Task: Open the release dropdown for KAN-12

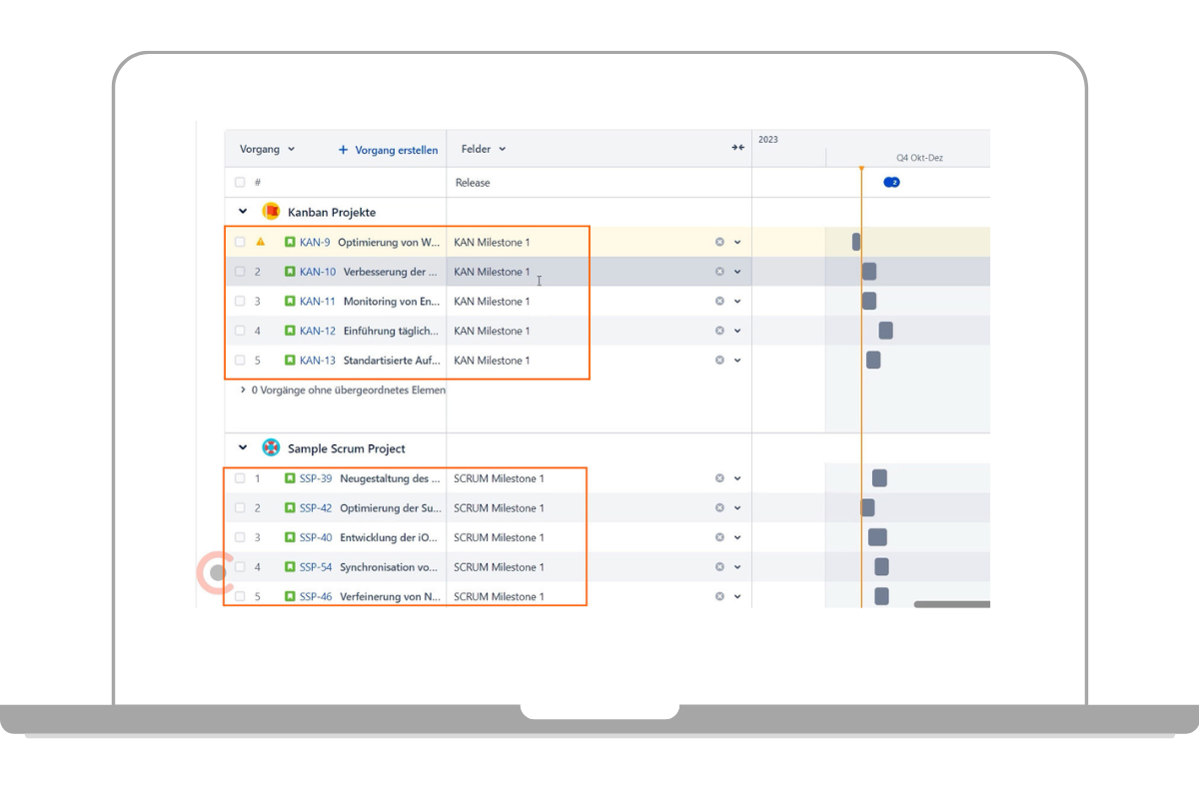Action: click(x=737, y=331)
